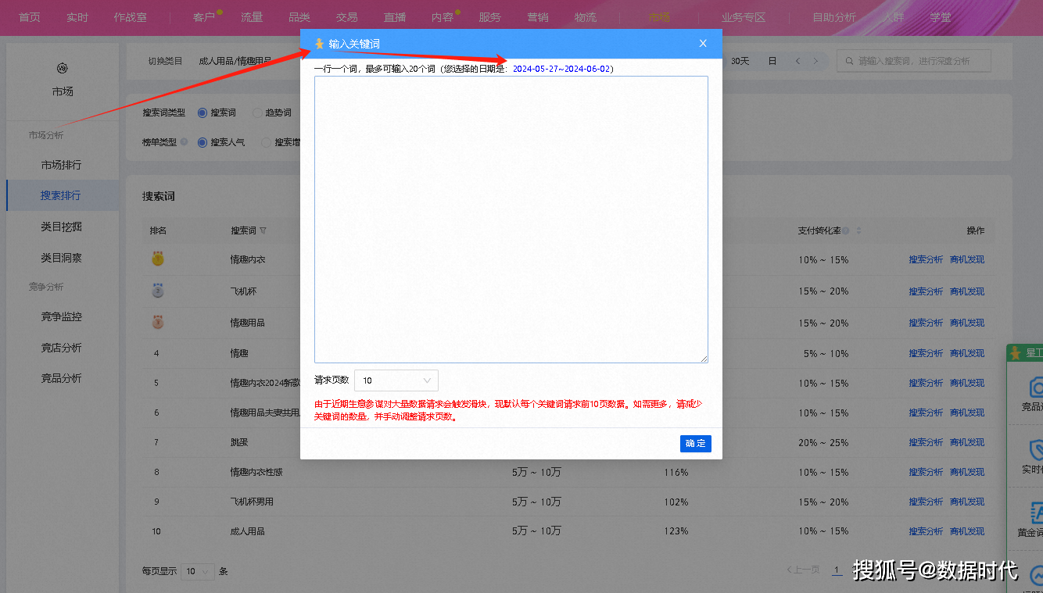Click the camera icon in right panel
Viewport: 1043px width, 593px height.
(x=1036, y=387)
